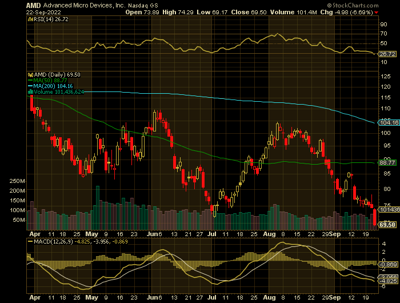400x303 pixels.
Task: Click the 50M volume axis label
Action: point(19,220)
